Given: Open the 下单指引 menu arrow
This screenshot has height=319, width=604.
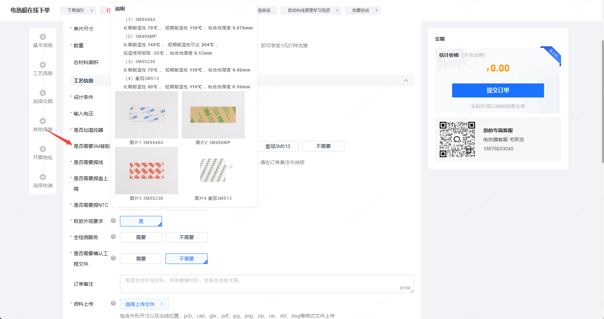Looking at the screenshot, I should 92,11.
